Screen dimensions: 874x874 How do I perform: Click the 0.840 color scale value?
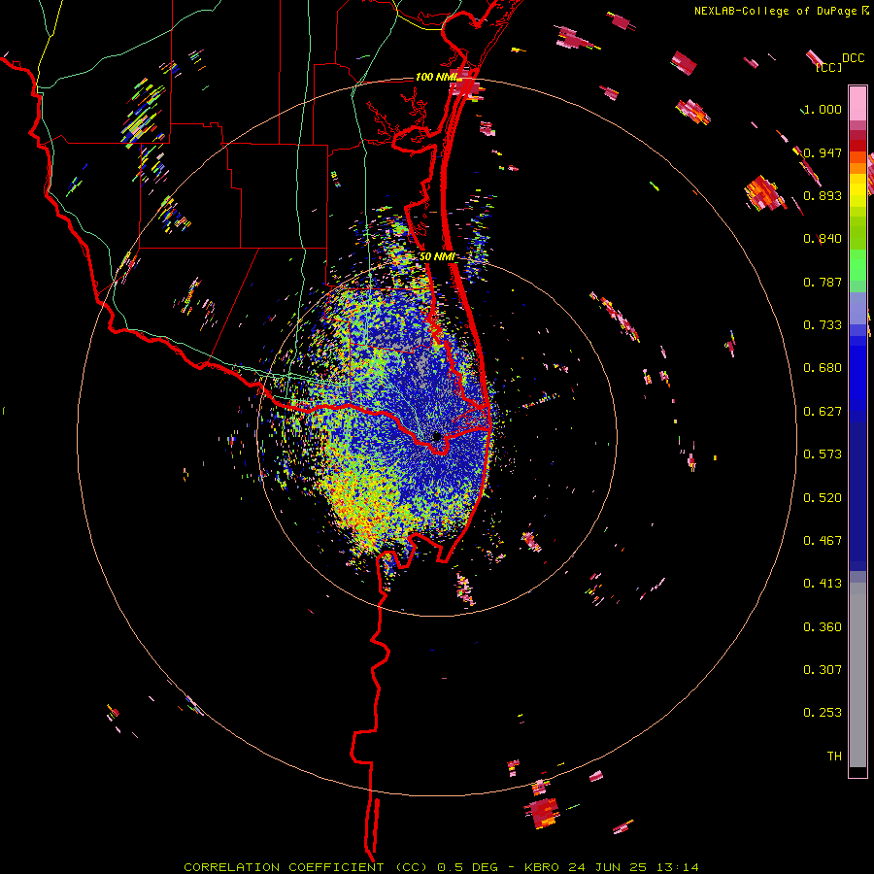823,239
